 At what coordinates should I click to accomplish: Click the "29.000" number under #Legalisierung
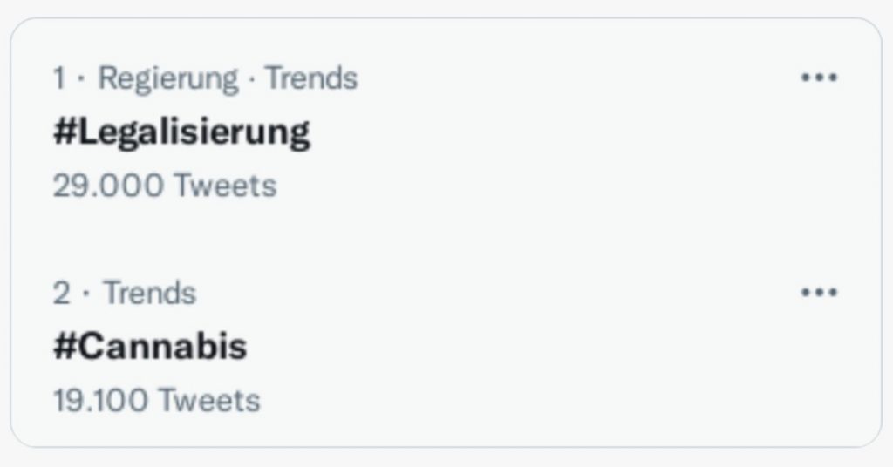[108, 186]
